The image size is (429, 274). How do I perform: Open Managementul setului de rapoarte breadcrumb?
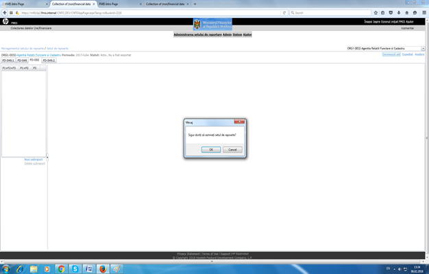pos(23,48)
